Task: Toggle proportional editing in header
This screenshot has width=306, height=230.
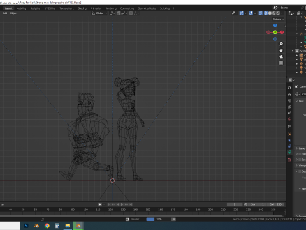Action: pyautogui.click(x=131, y=13)
